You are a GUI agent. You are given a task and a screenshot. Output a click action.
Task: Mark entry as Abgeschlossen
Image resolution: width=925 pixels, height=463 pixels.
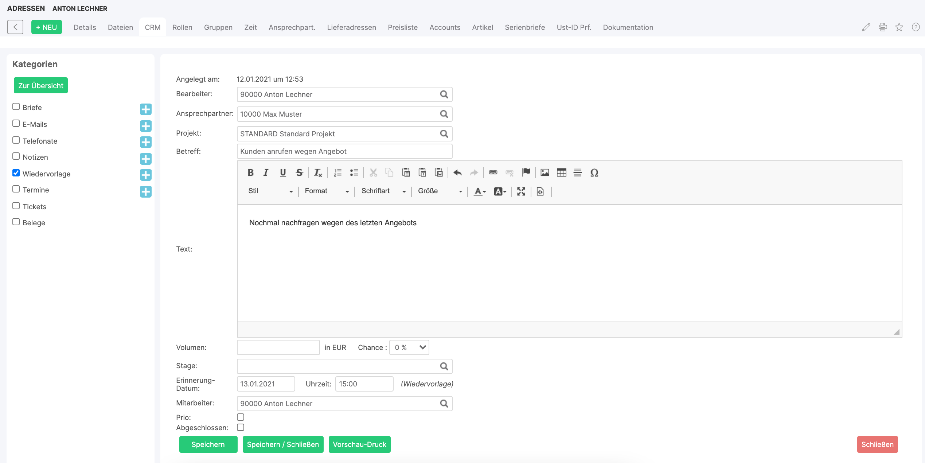tap(241, 427)
